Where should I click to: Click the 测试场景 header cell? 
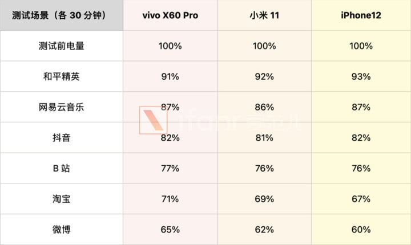(x=61, y=15)
